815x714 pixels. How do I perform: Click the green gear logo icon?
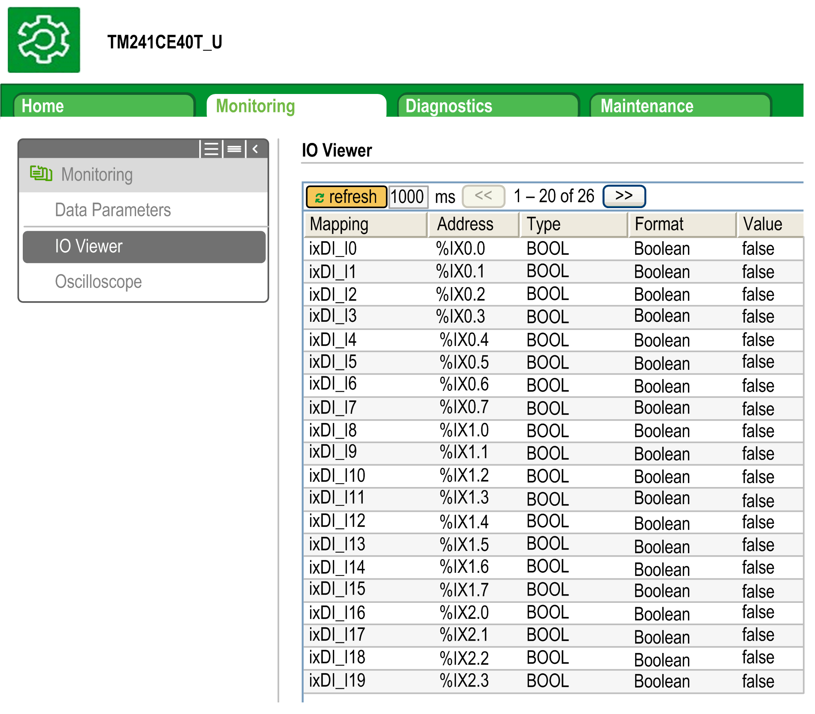(x=44, y=40)
